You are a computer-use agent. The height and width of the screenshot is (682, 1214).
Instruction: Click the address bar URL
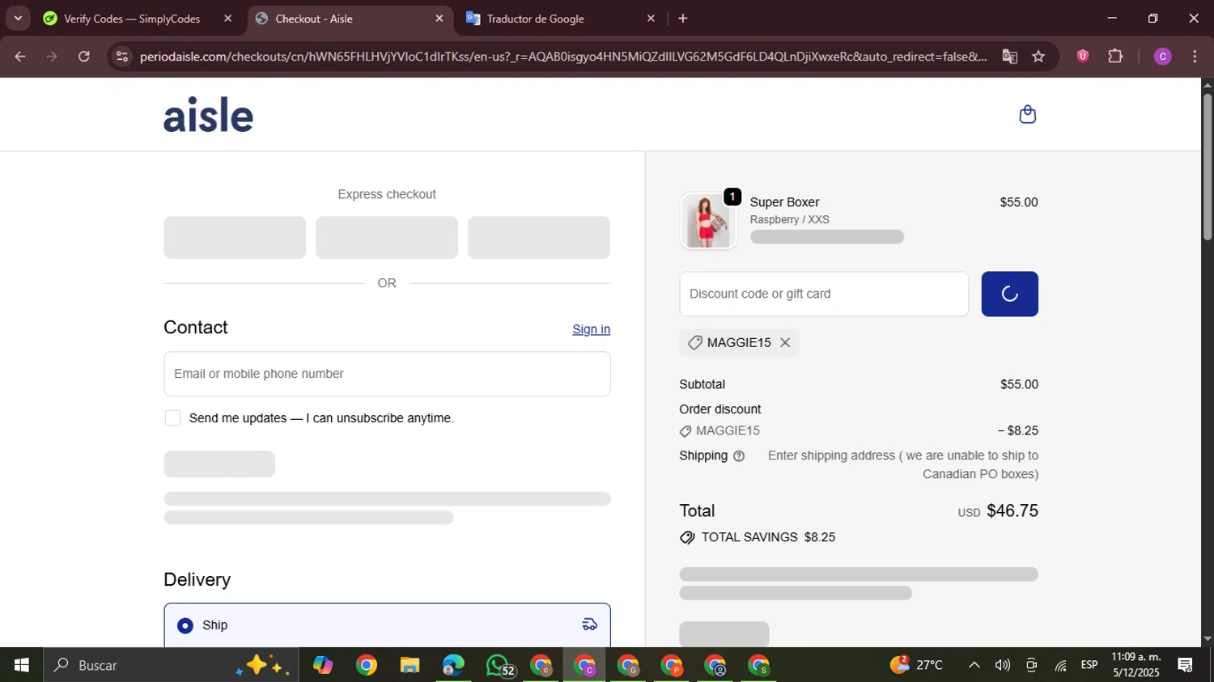pyautogui.click(x=562, y=57)
